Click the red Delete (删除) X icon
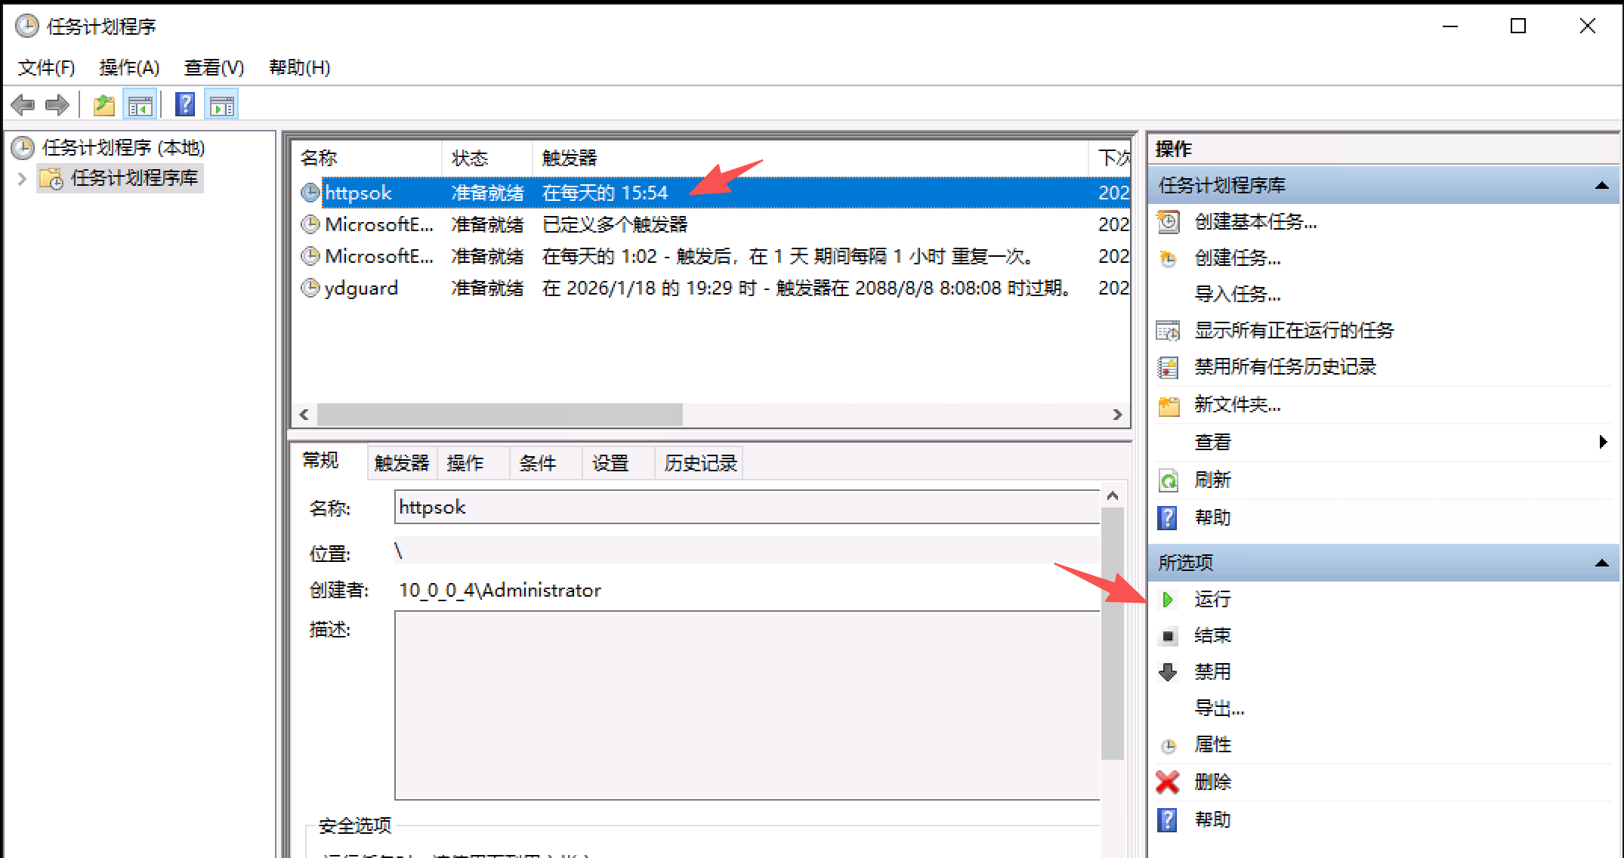The height and width of the screenshot is (858, 1624). click(1168, 782)
